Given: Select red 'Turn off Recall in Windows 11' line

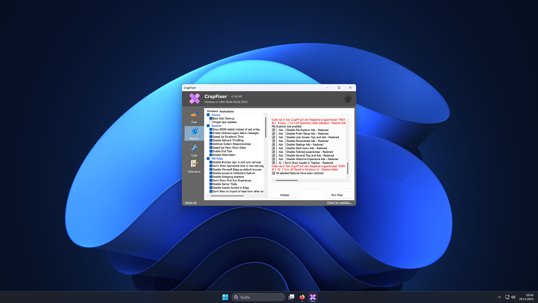Looking at the screenshot, I should coord(305,170).
